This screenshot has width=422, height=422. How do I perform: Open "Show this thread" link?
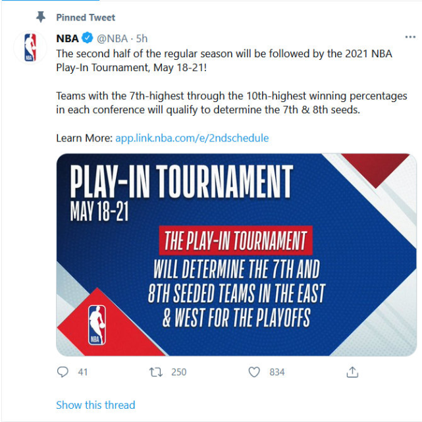click(x=95, y=405)
